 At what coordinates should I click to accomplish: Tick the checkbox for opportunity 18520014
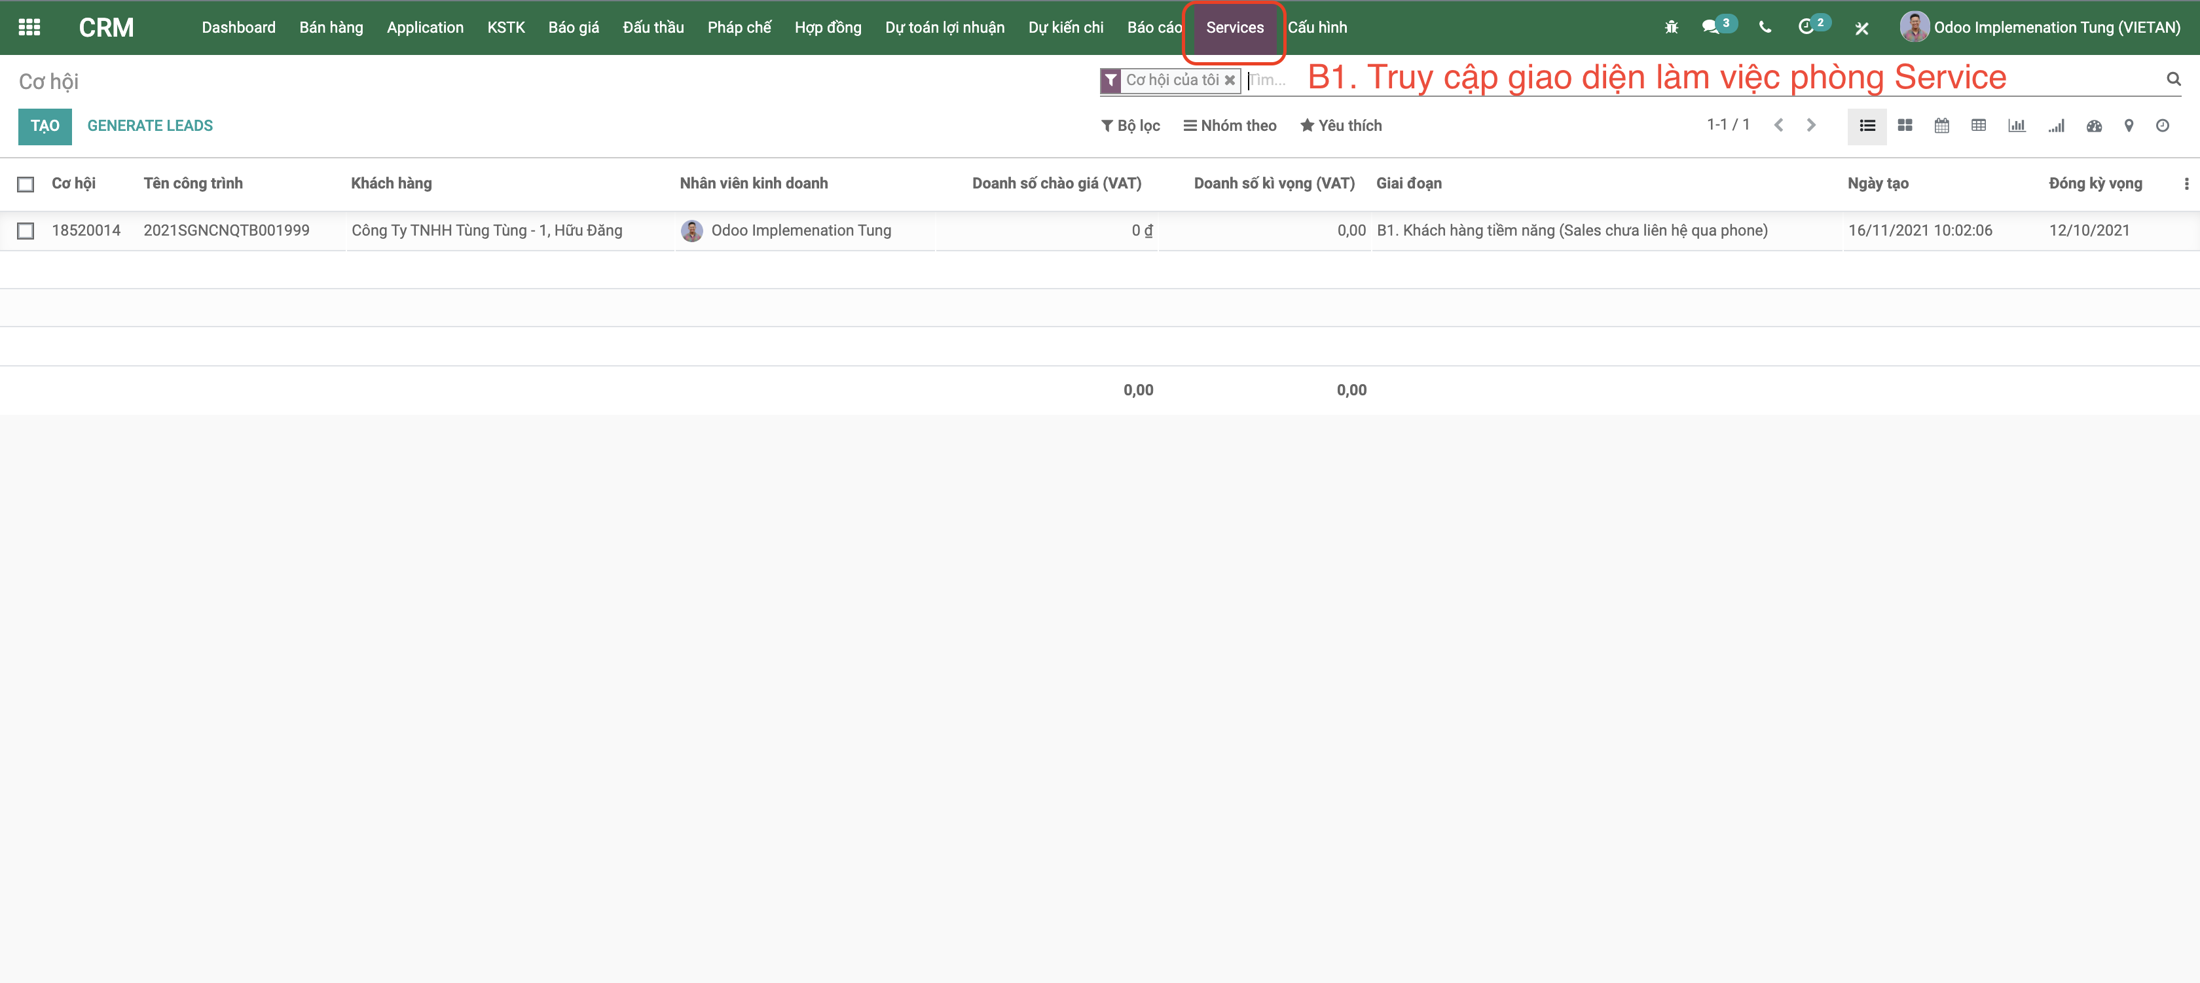26,231
